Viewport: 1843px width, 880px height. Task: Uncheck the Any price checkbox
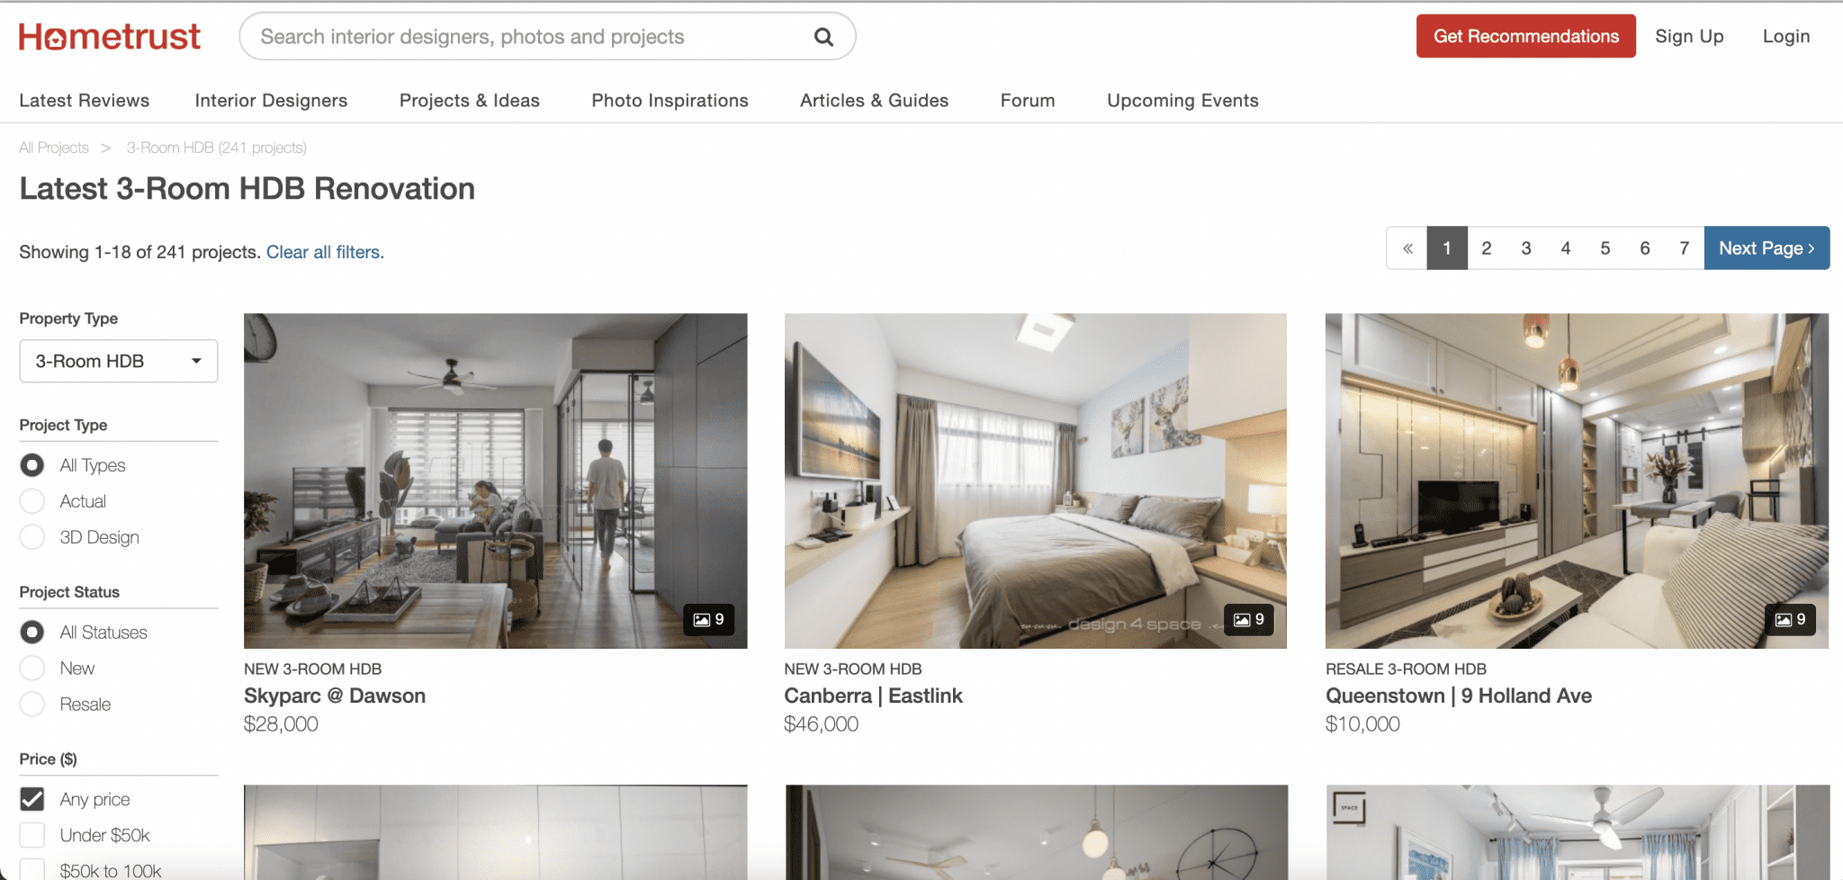[x=32, y=799]
